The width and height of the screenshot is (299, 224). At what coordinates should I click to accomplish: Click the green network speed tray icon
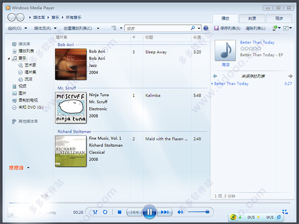coord(233,217)
